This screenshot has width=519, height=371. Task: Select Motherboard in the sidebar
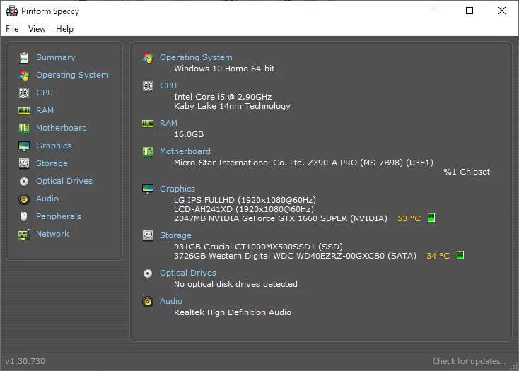coord(62,128)
